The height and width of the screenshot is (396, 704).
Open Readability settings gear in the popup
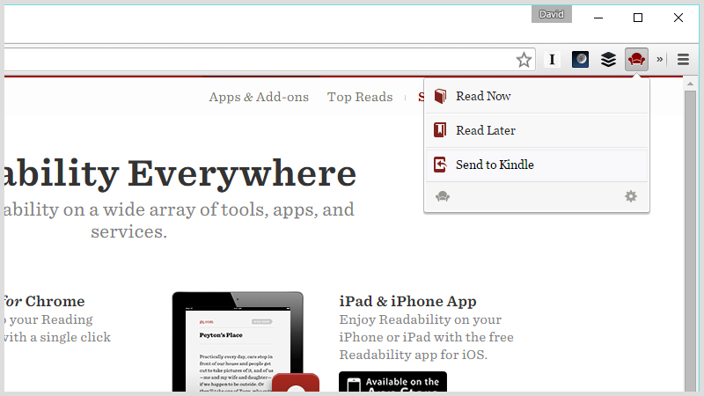(631, 196)
